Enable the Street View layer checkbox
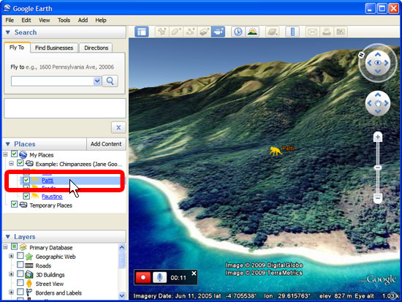Viewport: 402px width, 302px height. [20, 283]
